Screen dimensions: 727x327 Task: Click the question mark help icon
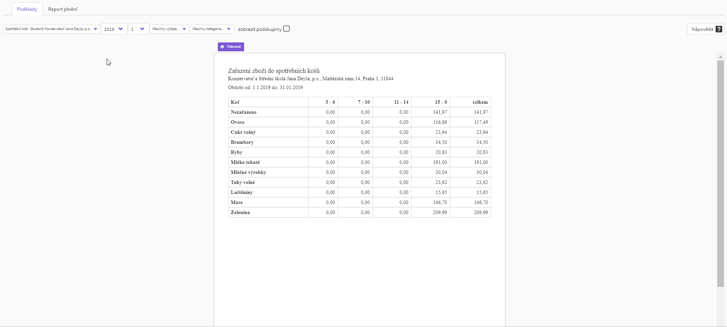click(x=719, y=29)
